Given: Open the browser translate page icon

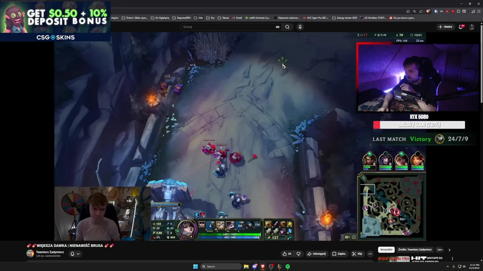Looking at the screenshot, I should tap(414, 11).
